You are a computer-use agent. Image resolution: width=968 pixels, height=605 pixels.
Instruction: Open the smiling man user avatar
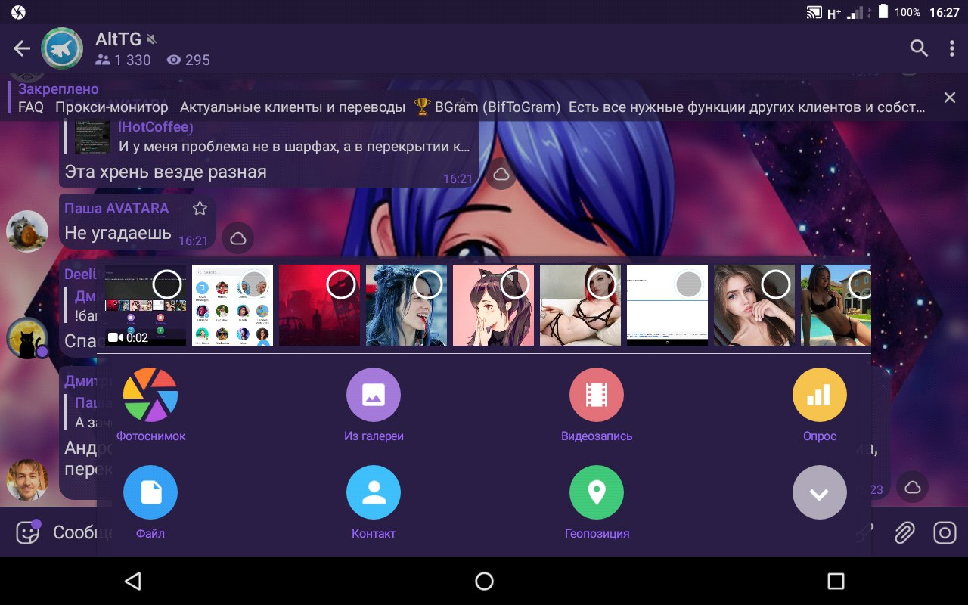coord(27,479)
